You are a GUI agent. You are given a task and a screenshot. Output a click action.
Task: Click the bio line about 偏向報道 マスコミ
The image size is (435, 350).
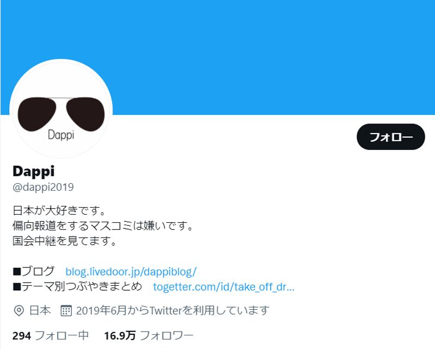(x=103, y=226)
